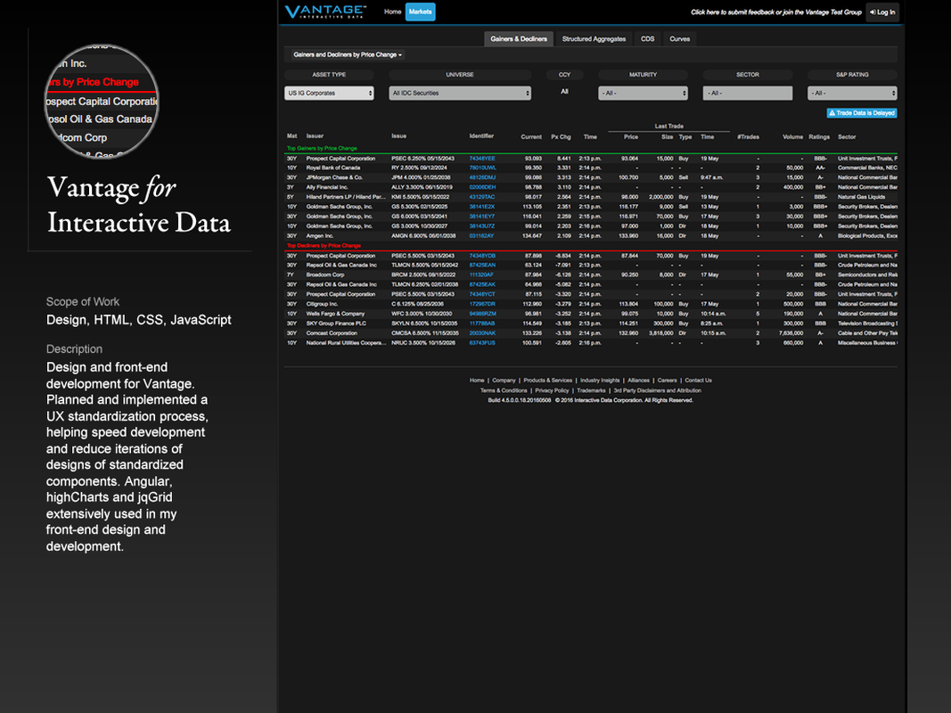Open the Industry Insights footer link
951x713 pixels.
coord(600,381)
